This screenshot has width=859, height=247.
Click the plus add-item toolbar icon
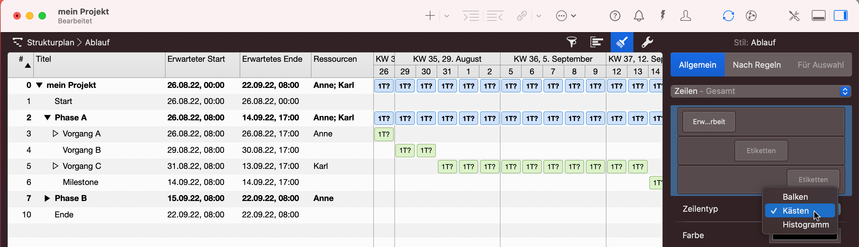coord(430,16)
